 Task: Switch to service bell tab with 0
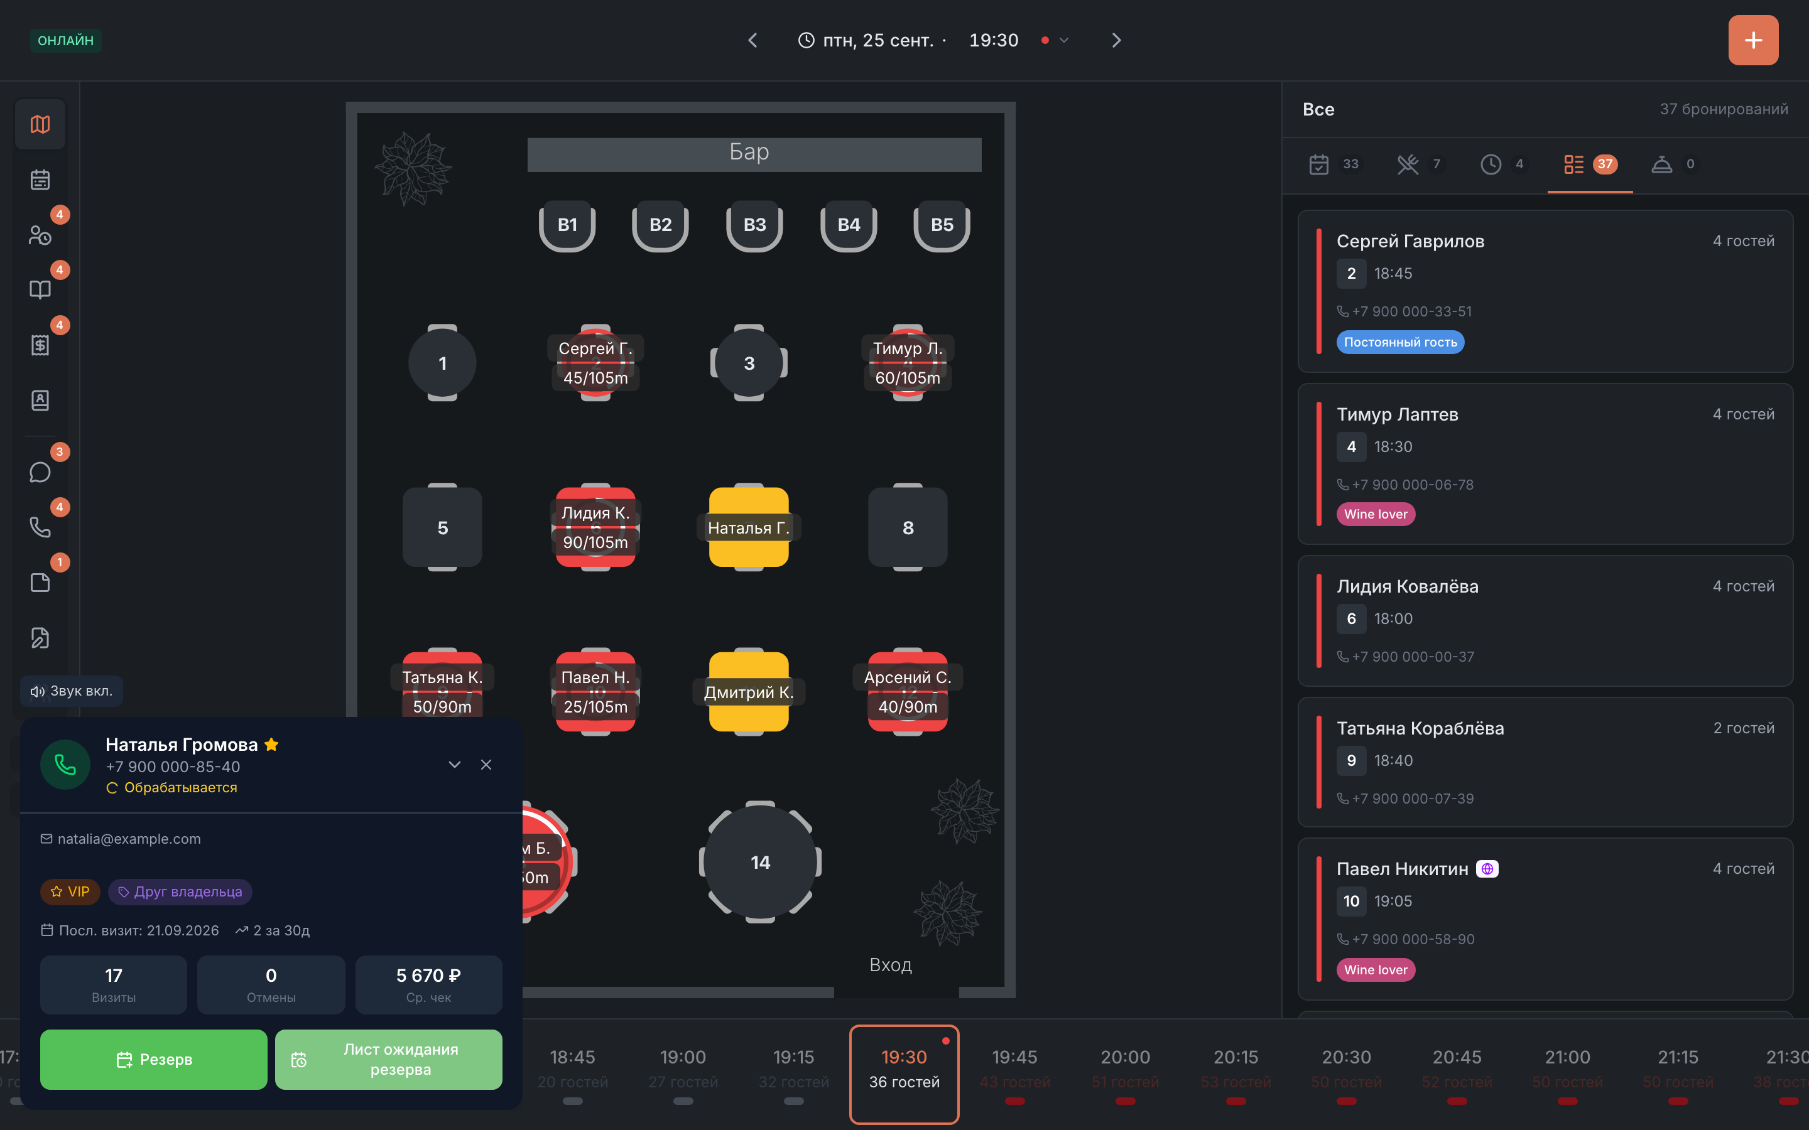1675,164
